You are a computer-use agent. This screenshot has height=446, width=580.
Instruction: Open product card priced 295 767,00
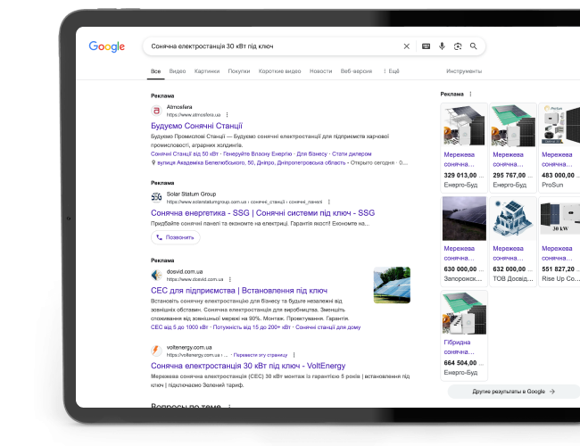pos(513,148)
